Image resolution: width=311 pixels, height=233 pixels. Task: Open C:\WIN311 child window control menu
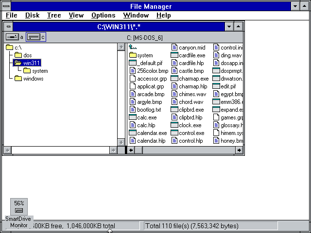click(x=8, y=26)
